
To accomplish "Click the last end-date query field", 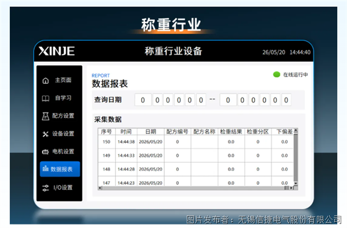I will click(286, 100).
